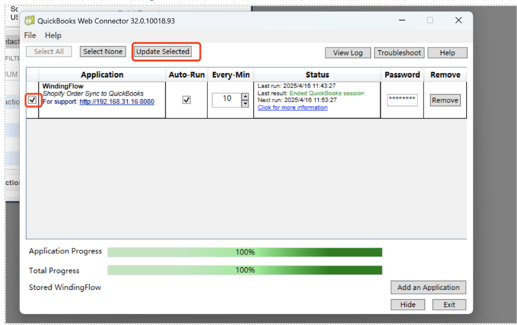Toggle the Auto-Run checkbox for WindingFlow

[187, 99]
